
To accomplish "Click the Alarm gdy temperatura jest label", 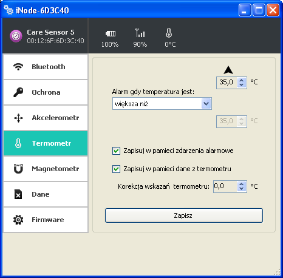I will click(153, 92).
